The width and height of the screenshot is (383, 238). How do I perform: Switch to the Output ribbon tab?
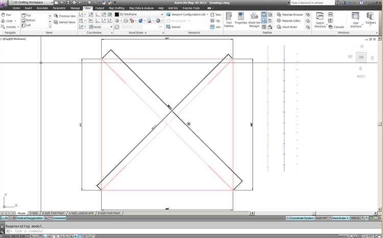coord(100,8)
